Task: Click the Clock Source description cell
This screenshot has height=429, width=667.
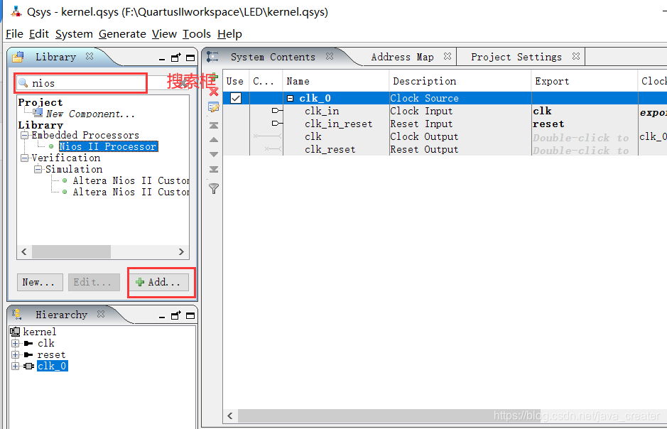Action: tap(460, 98)
